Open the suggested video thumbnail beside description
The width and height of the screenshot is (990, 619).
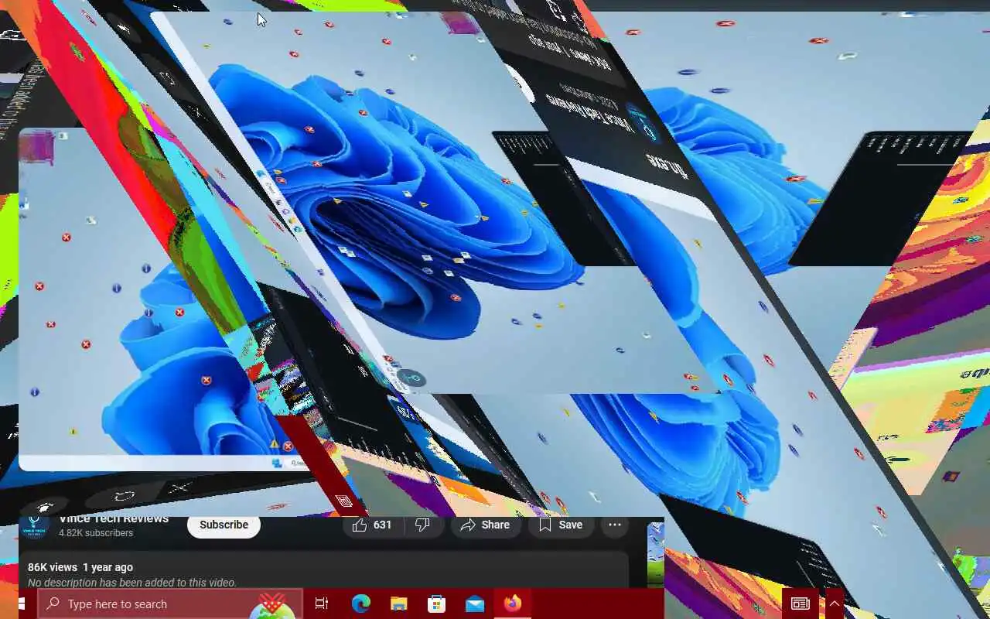coord(656,553)
